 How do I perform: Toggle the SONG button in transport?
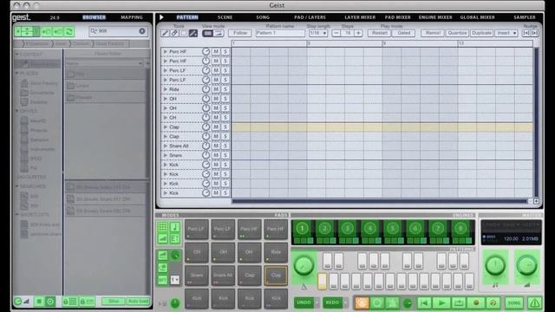pos(514,302)
